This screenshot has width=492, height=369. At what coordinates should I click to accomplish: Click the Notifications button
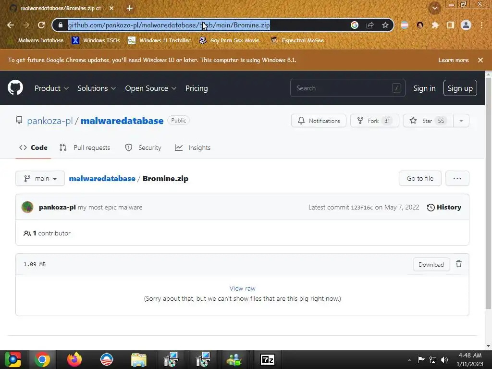pyautogui.click(x=319, y=121)
